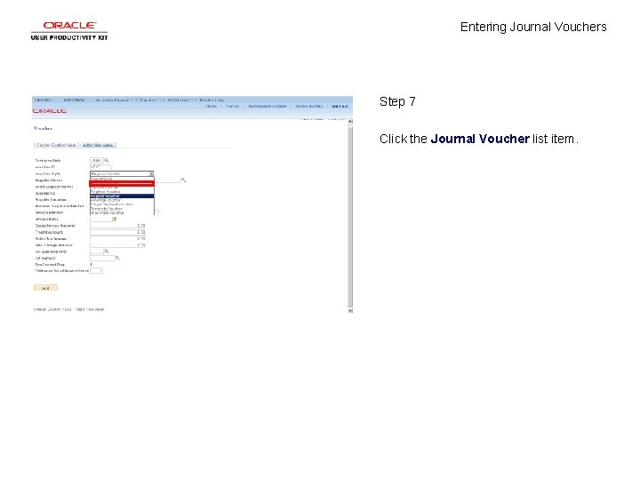
Task: Pick Register Voucher from the dropdown list
Action: (122, 191)
